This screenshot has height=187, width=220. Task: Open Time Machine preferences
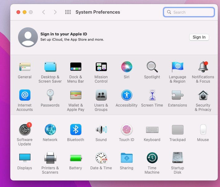click(x=152, y=158)
